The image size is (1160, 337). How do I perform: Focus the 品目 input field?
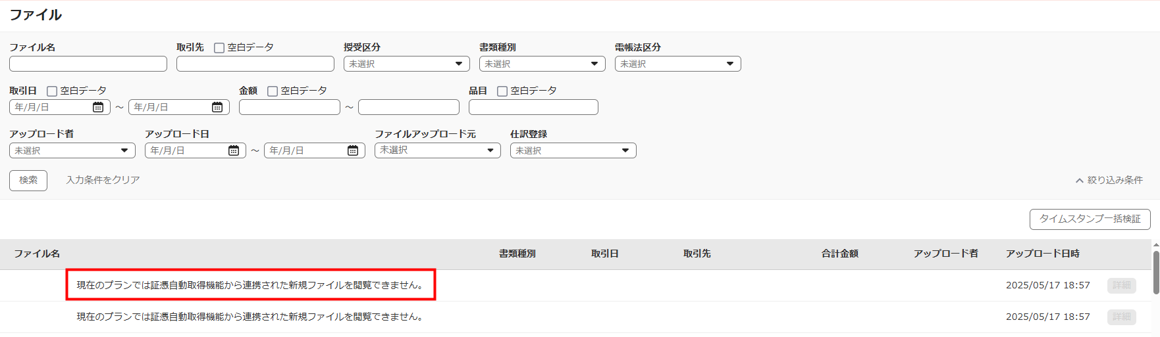(x=533, y=107)
